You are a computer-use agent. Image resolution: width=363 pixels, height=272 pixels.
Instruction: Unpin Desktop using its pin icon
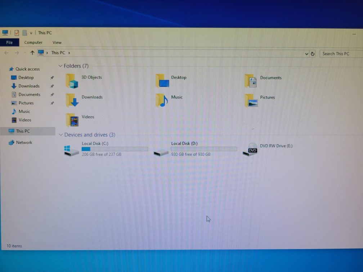coord(52,78)
